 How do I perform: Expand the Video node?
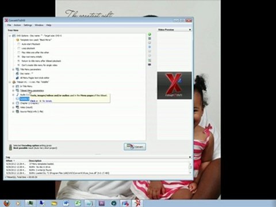tap(13, 108)
